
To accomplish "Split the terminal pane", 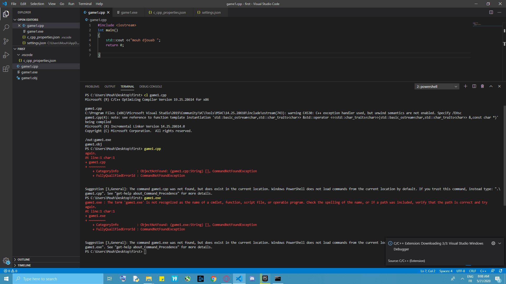I will [474, 86].
